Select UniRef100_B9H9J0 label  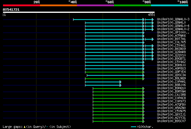tap(171, 65)
